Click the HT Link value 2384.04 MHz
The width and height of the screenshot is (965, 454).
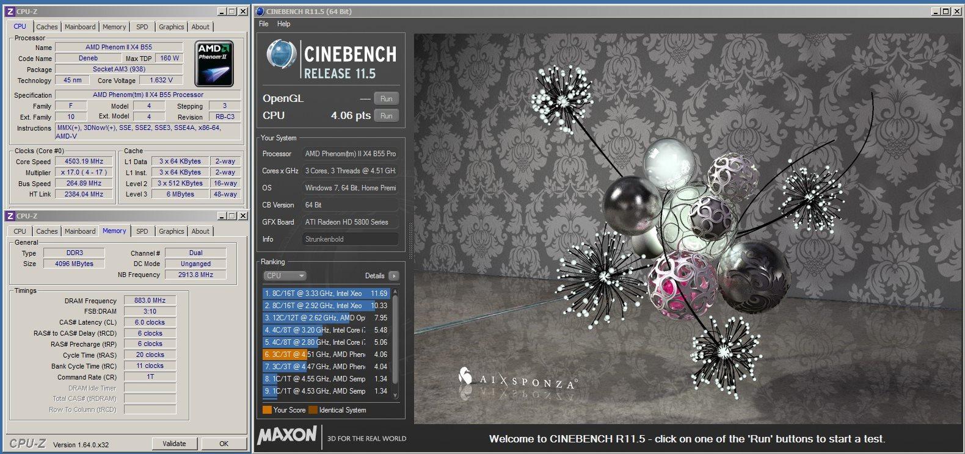84,195
